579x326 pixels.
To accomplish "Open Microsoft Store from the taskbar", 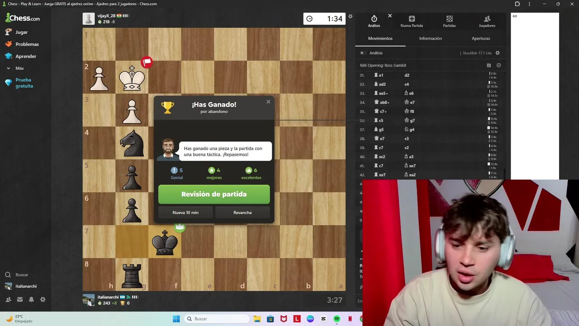I will (x=270, y=319).
